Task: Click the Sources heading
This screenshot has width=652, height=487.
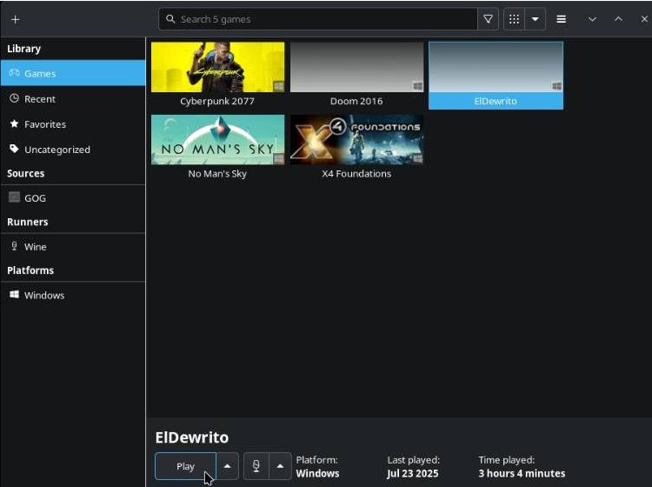Action: coord(26,173)
